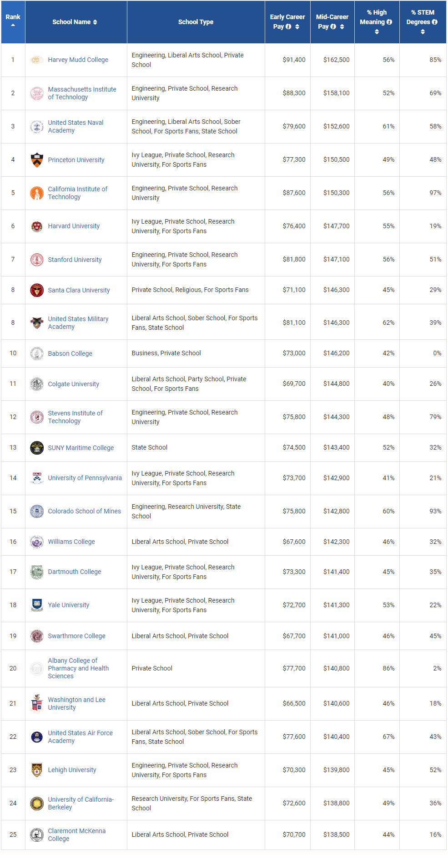Open the % STEM Degrees info icon
The height and width of the screenshot is (855, 448).
pos(435,22)
